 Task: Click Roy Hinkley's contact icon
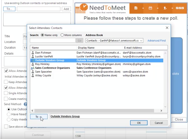click(x=33, y=64)
